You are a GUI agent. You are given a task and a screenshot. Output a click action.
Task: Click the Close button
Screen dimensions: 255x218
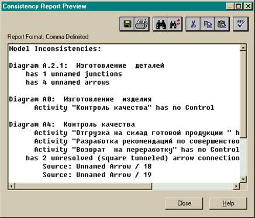[x=184, y=203]
